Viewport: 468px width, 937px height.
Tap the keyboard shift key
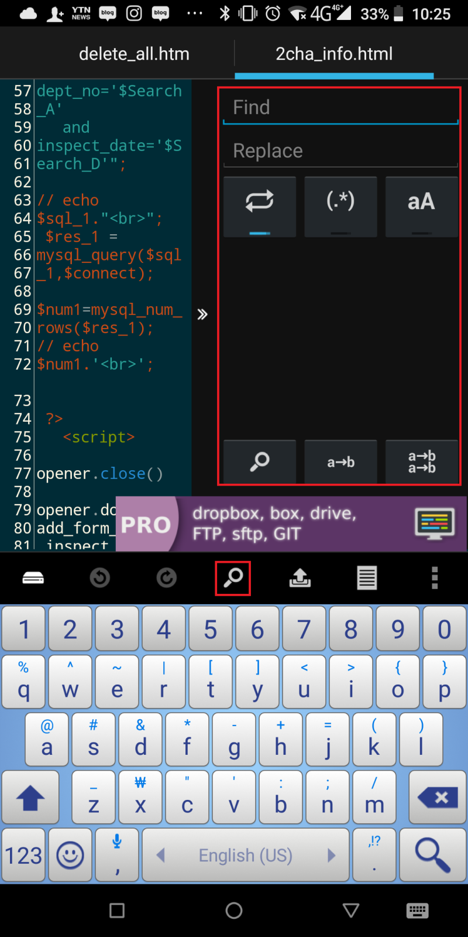[30, 798]
